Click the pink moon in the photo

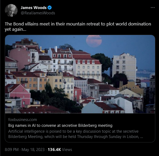click(94, 41)
